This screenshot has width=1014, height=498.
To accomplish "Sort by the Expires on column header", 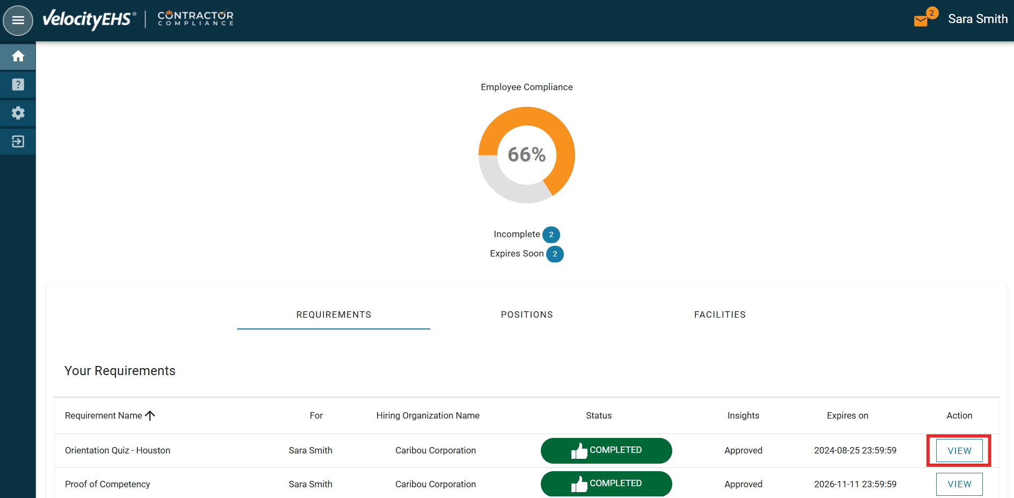I will (847, 415).
